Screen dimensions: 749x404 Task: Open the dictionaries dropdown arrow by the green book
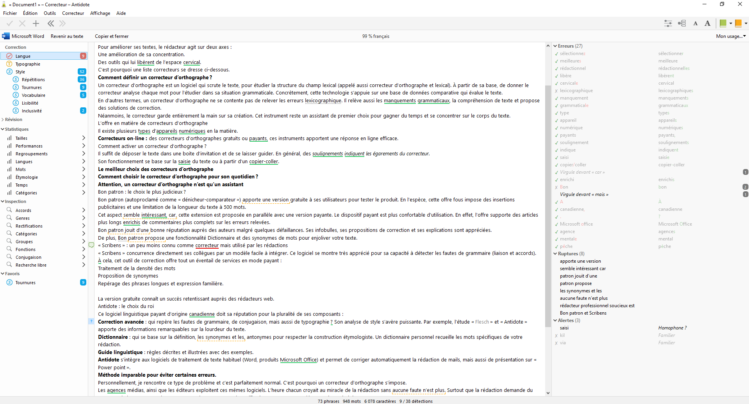point(731,23)
